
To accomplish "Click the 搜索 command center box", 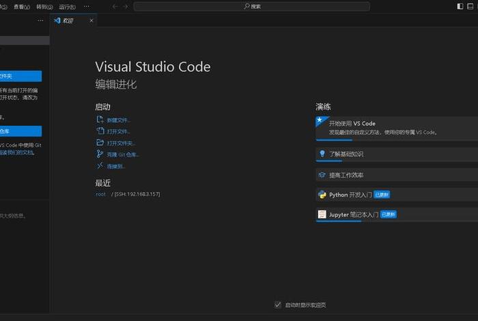I will pos(252,6).
